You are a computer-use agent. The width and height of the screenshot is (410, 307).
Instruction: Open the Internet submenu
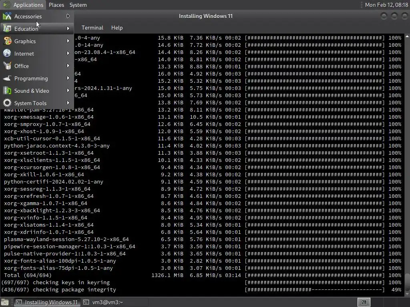pos(37,54)
